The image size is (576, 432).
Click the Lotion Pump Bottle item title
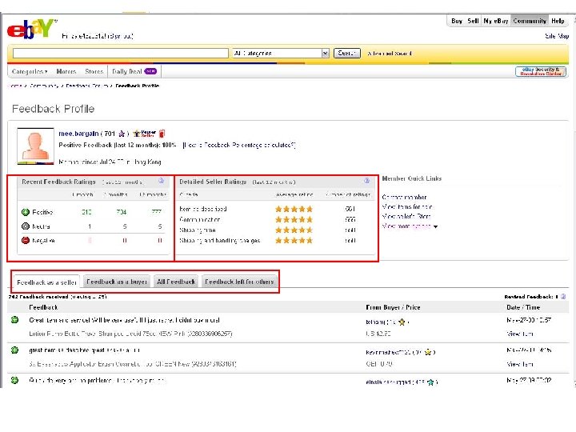pyautogui.click(x=130, y=334)
